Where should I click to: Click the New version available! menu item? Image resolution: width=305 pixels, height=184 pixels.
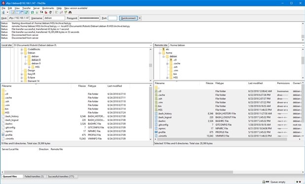point(76,8)
